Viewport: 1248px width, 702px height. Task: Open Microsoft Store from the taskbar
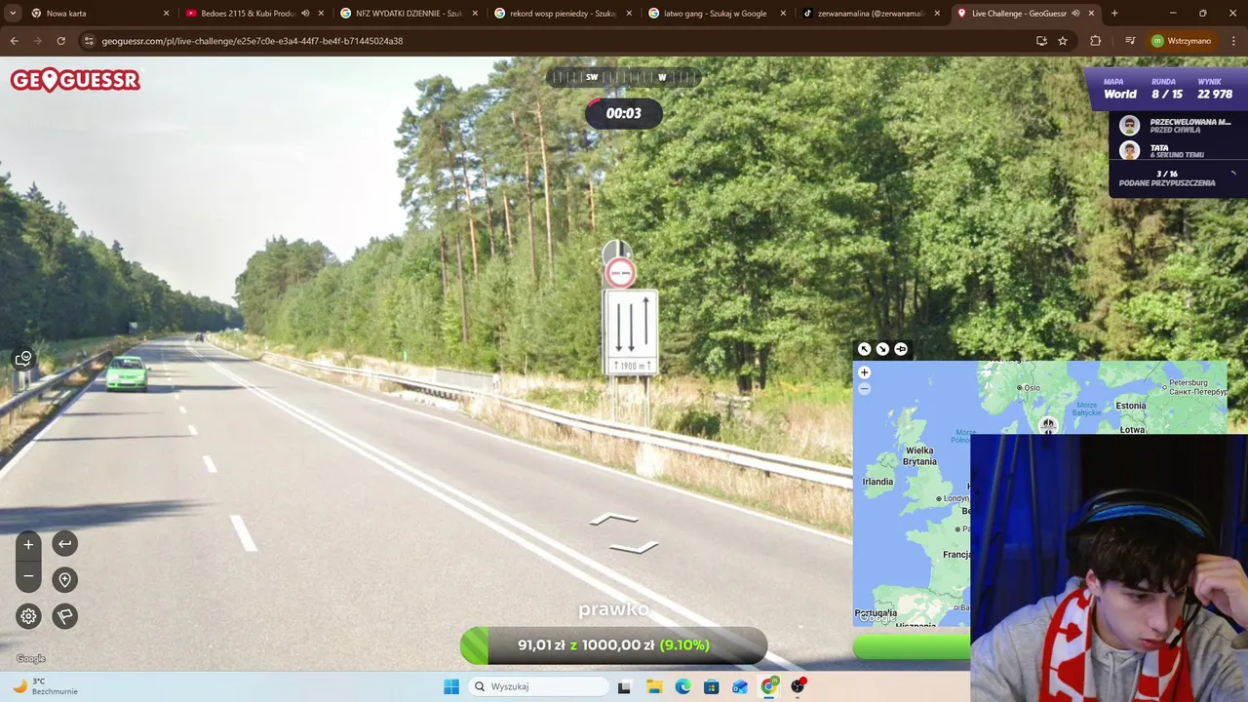pyautogui.click(x=712, y=686)
